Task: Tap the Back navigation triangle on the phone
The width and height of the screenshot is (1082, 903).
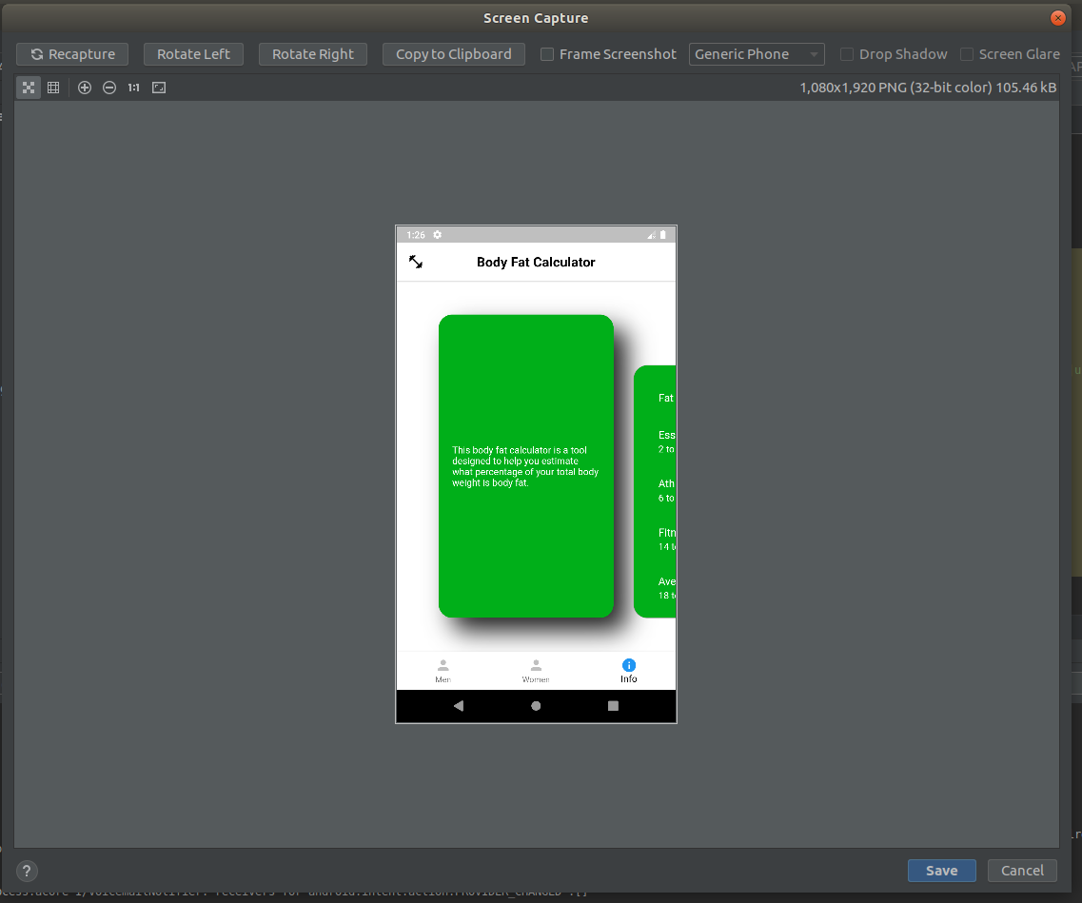Action: point(459,706)
